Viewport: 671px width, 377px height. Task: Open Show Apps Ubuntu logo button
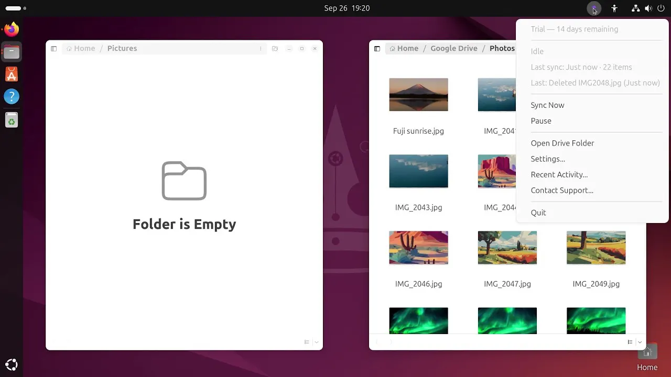(12, 364)
